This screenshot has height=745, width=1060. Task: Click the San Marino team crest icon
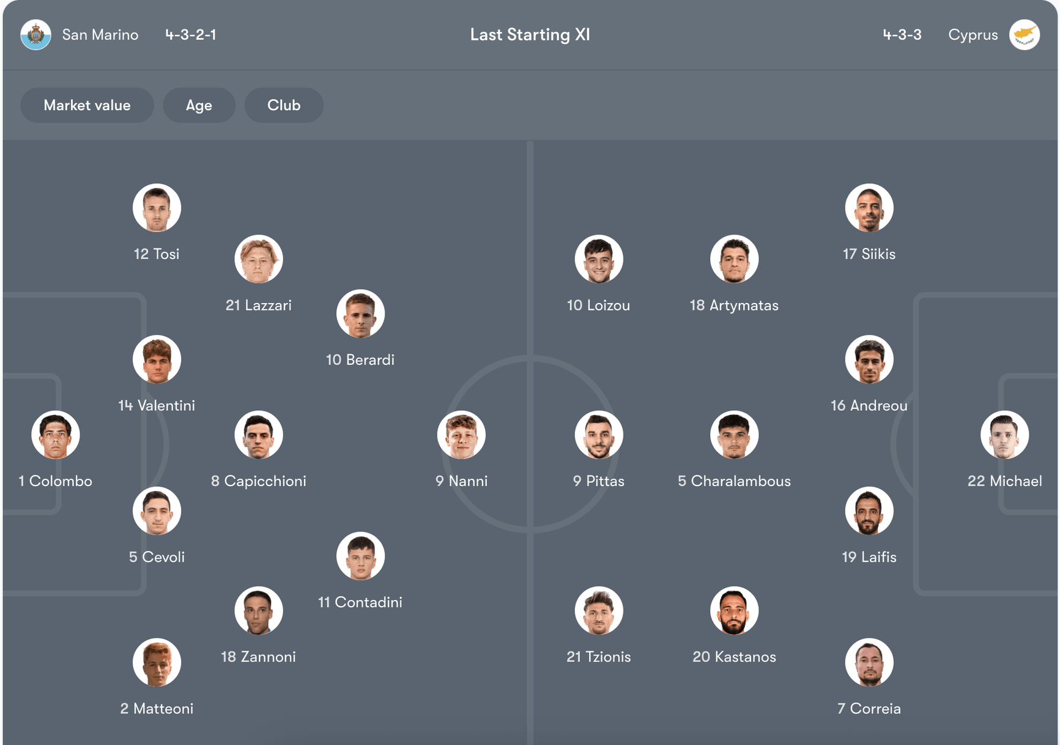click(x=35, y=35)
